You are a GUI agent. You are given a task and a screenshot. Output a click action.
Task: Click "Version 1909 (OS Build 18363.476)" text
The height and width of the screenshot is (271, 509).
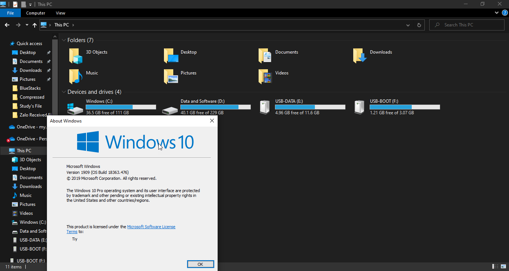click(98, 172)
